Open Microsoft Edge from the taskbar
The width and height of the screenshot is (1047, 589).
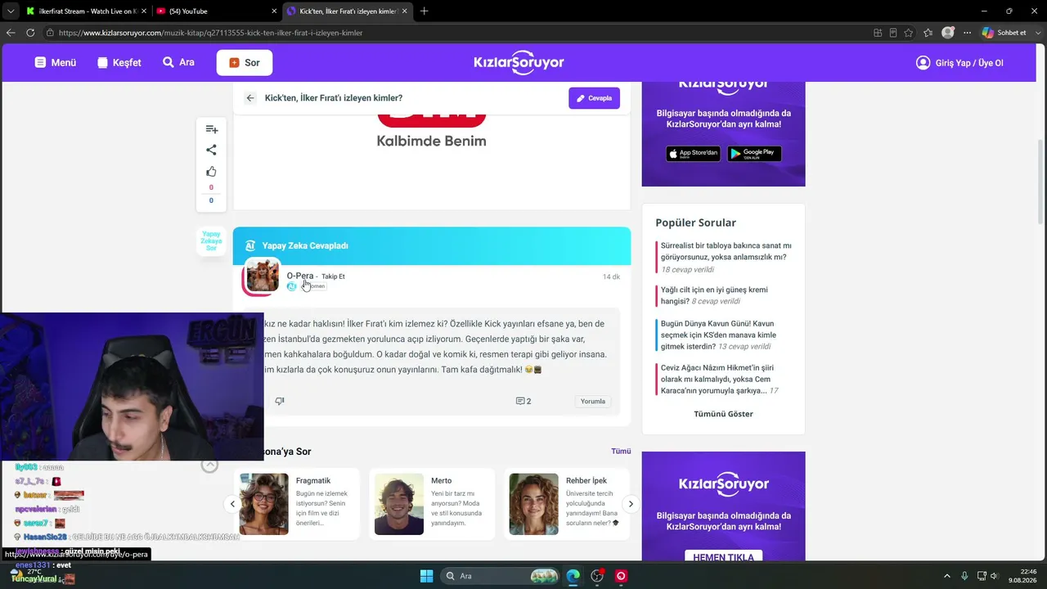point(573,576)
